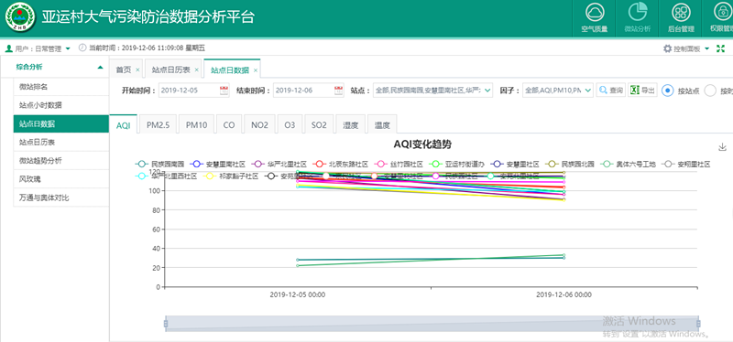
Task: Click the clock icon beside 当前时间
Action: pyautogui.click(x=82, y=48)
